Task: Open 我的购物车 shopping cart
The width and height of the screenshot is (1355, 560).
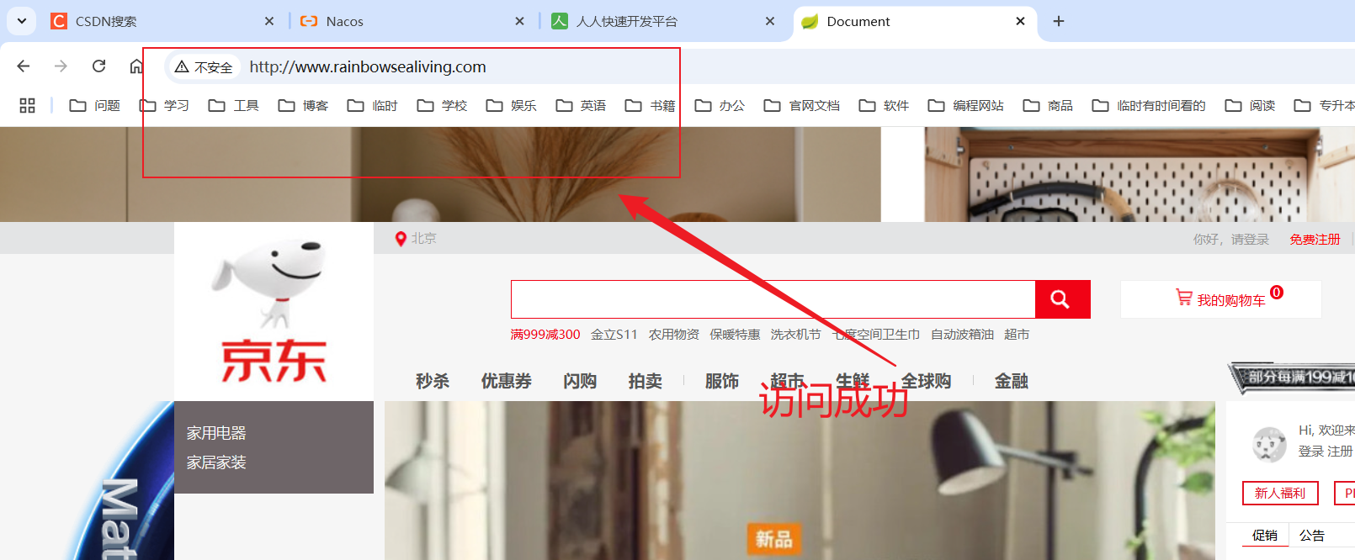Action: click(x=1220, y=299)
